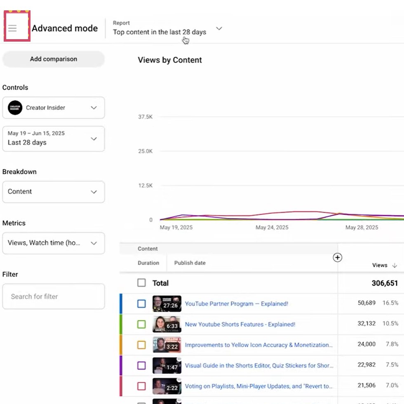Open Improvements to Yellow Icon Accuracy link
The image size is (404, 404).
point(259,345)
